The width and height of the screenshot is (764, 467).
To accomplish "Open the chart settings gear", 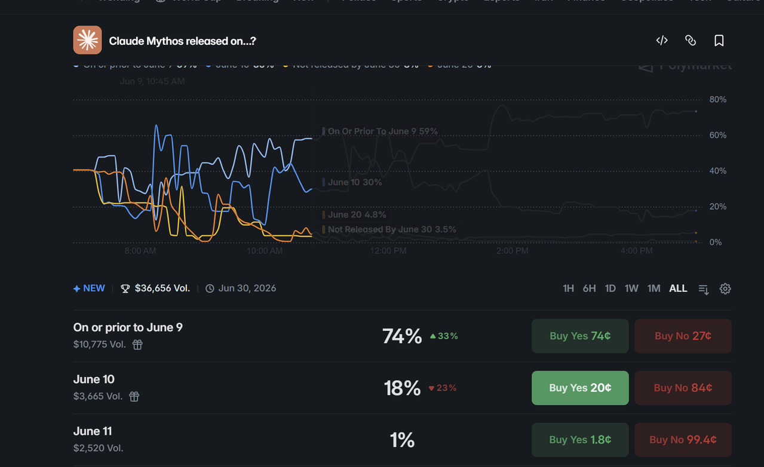I will point(725,288).
